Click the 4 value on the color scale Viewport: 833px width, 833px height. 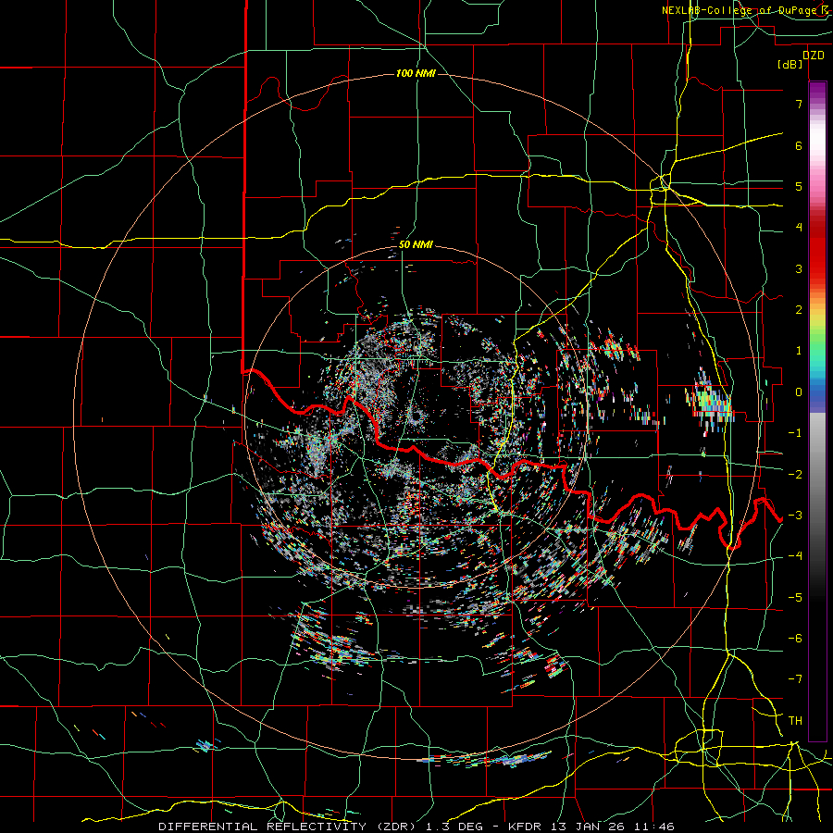pos(799,228)
